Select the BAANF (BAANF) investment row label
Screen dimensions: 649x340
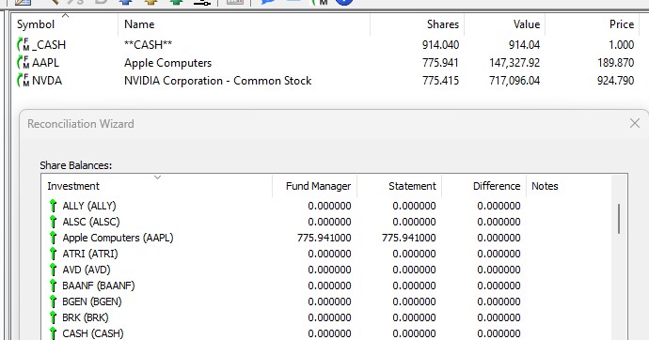click(99, 286)
